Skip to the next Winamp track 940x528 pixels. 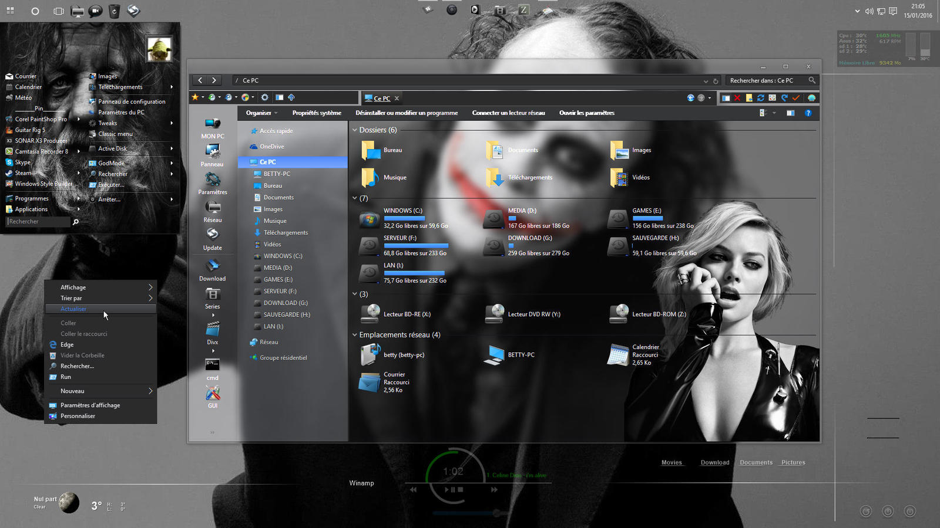point(494,489)
